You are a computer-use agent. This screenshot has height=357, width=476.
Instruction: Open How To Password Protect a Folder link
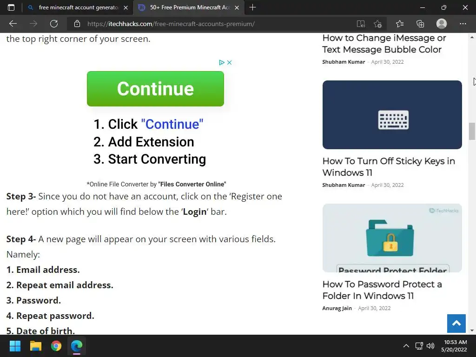point(382,290)
